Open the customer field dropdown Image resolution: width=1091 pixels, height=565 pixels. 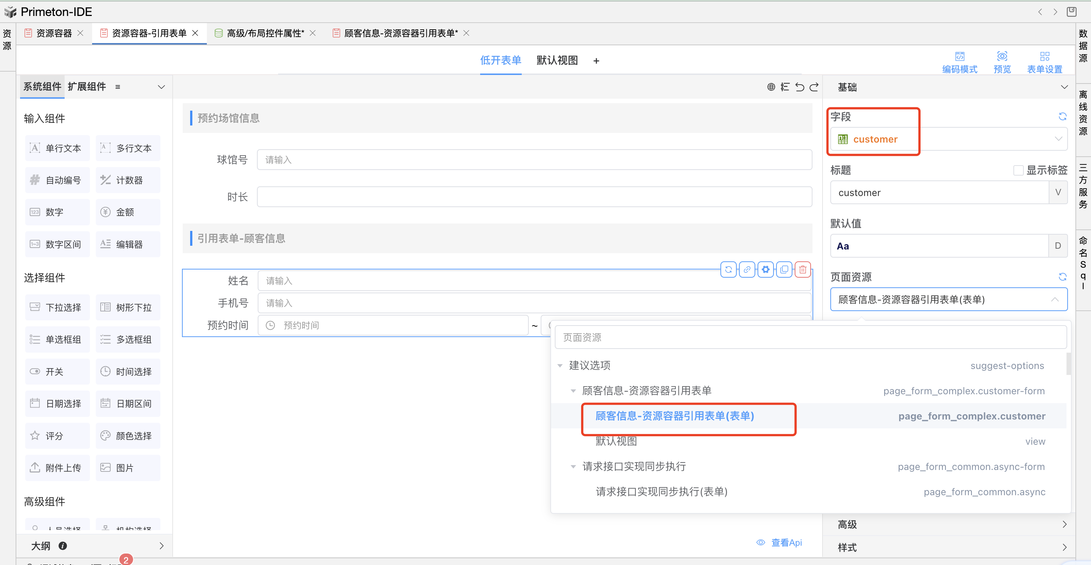949,139
